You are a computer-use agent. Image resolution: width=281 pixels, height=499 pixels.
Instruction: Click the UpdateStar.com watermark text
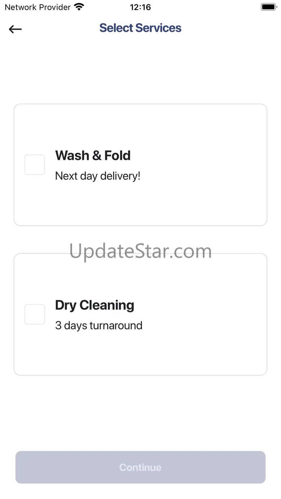(140, 251)
